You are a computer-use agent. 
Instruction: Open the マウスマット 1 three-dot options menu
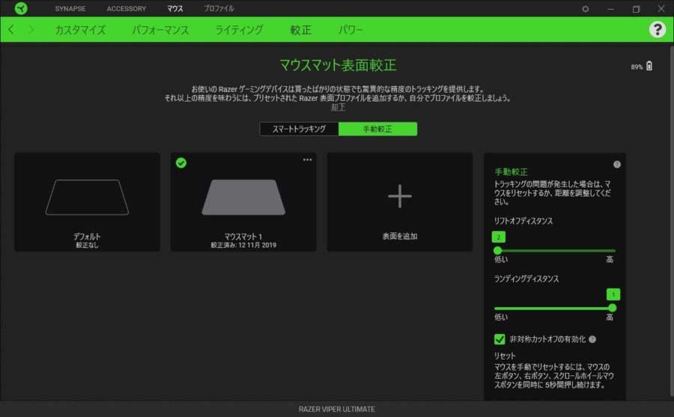(x=307, y=160)
